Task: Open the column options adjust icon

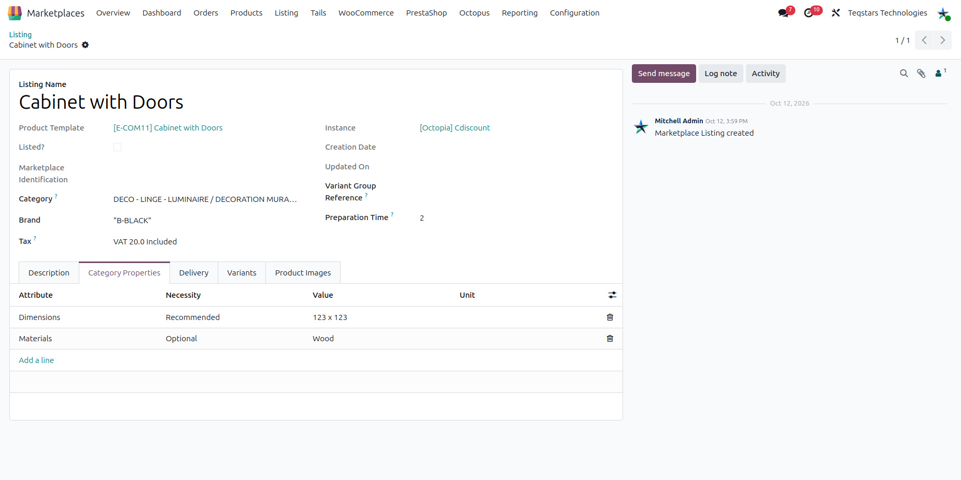Action: coord(612,295)
